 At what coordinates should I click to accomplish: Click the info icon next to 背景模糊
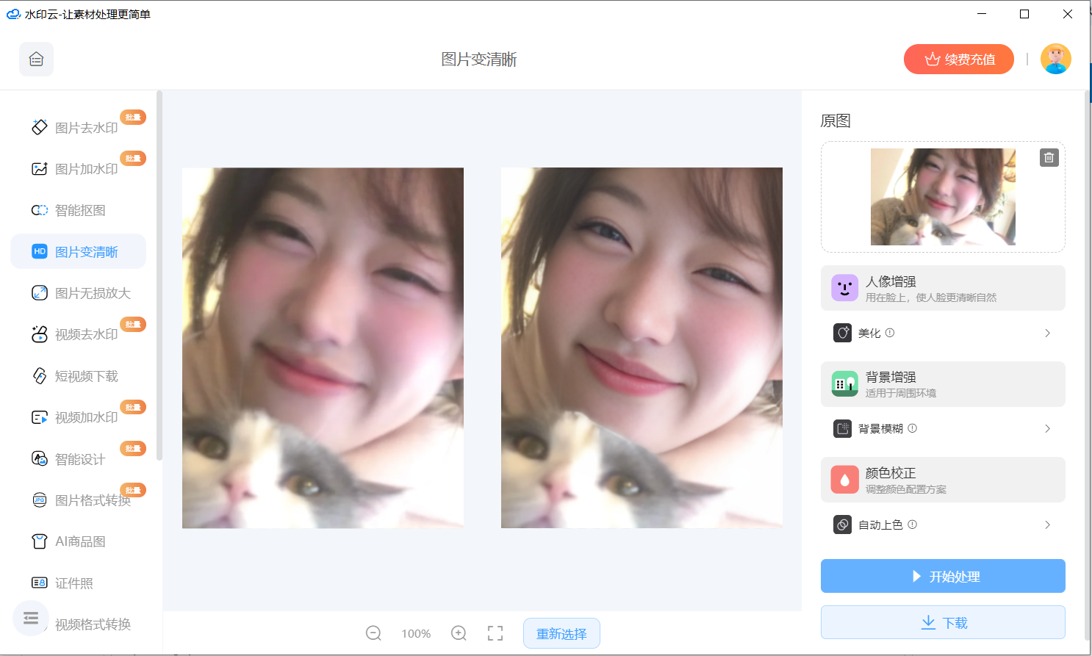(x=912, y=428)
